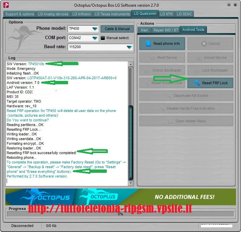Click the log scrollbar down arrow
Viewport: 241px width, 232px height.
point(131,183)
